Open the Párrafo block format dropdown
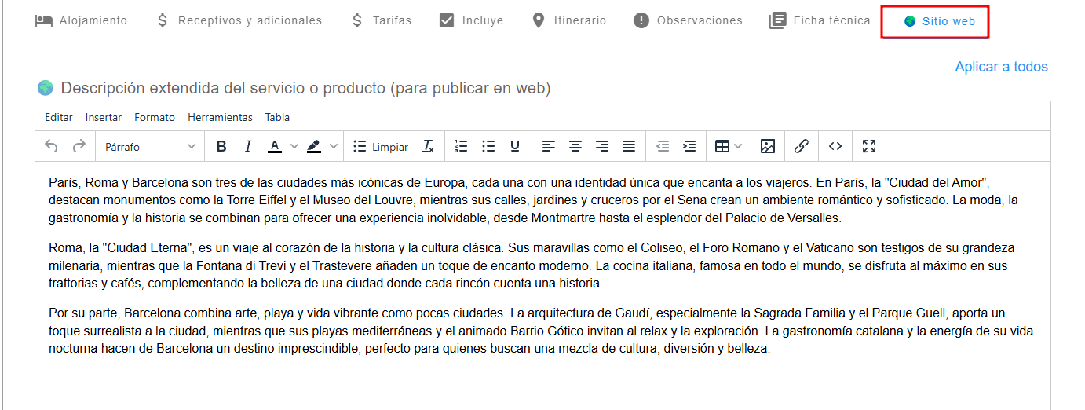 coord(150,146)
